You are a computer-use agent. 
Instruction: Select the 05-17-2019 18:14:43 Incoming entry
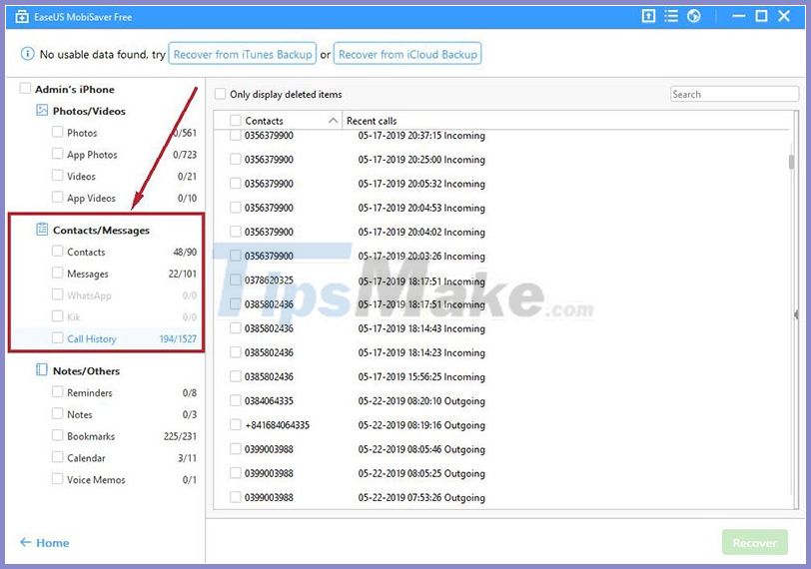click(421, 328)
